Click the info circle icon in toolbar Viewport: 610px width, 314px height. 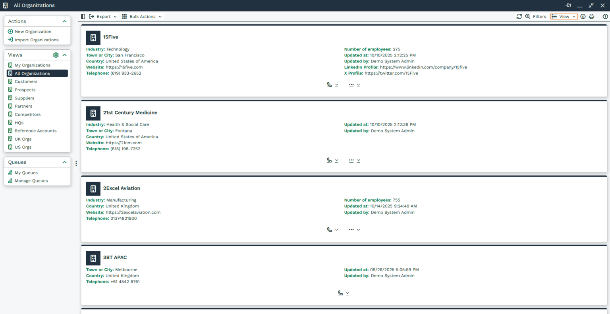pyautogui.click(x=583, y=16)
